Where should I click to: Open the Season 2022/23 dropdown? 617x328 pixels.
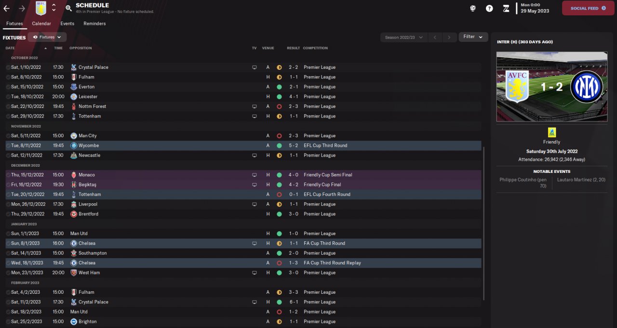404,37
